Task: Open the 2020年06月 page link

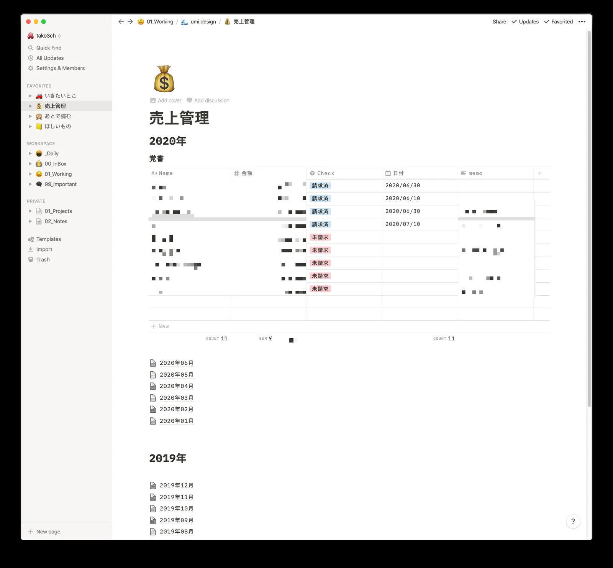Action: (176, 363)
